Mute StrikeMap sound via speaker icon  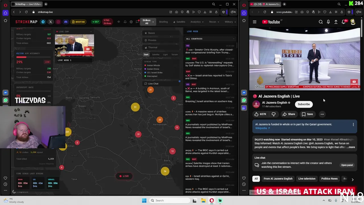119,22
